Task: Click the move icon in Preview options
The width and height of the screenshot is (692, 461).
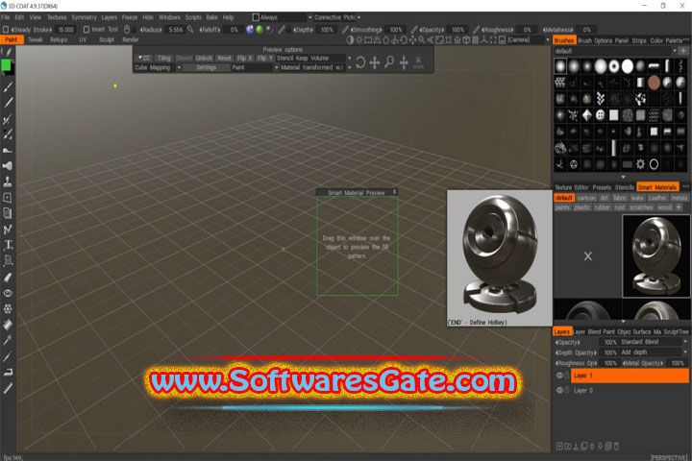Action: click(x=375, y=62)
